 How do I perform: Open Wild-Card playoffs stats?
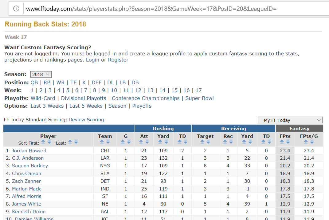[x=43, y=98]
